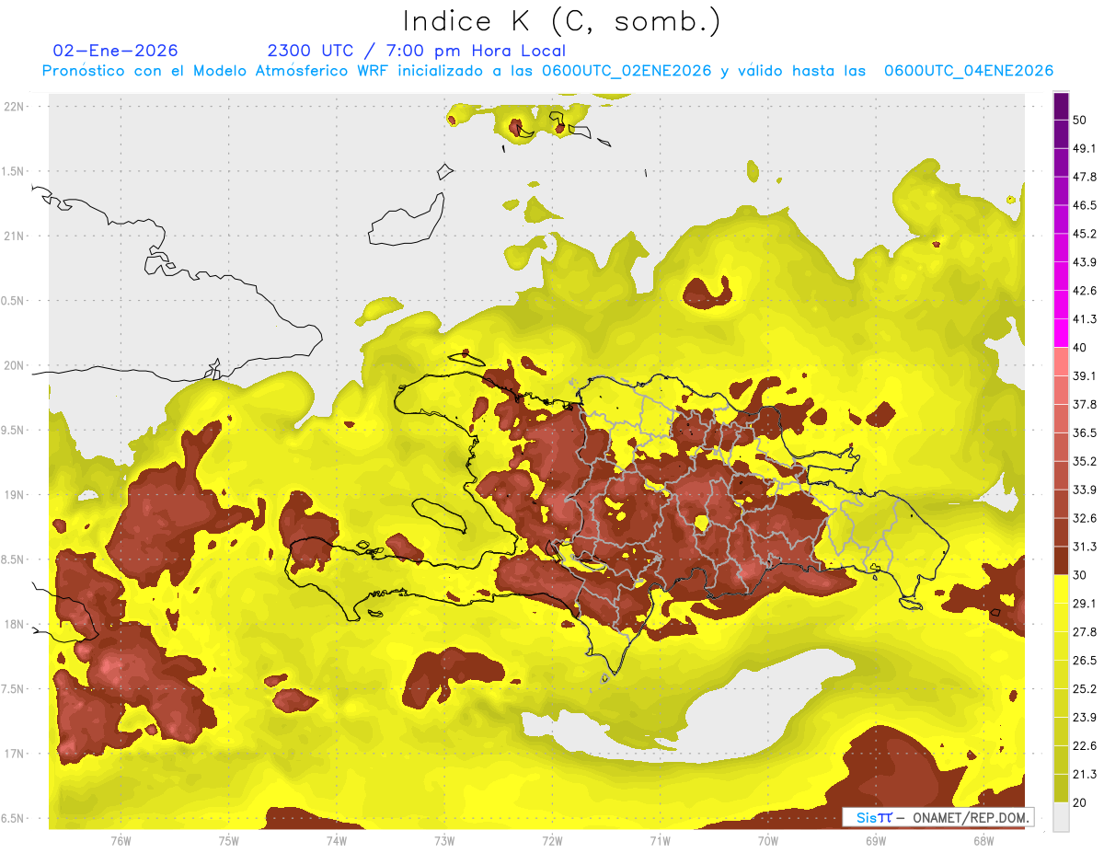
Task: Click the '73W' longitude label
Action: (x=443, y=840)
